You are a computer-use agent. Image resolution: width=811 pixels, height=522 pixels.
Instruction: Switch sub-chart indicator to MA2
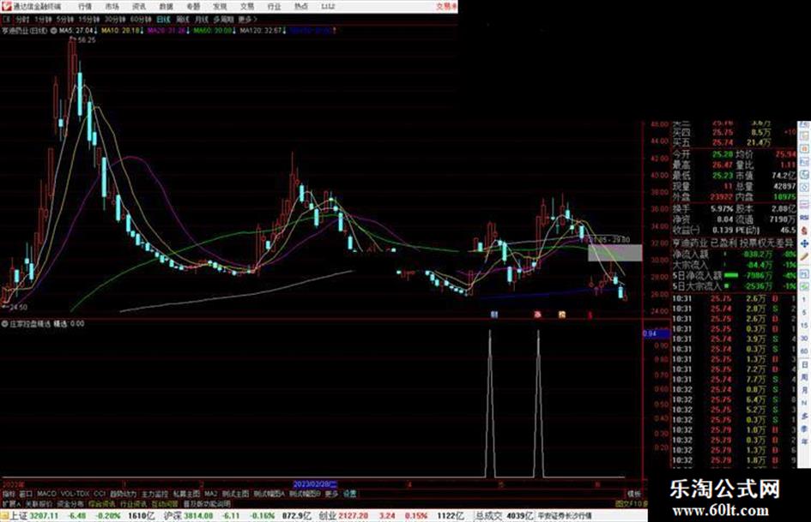click(x=210, y=494)
